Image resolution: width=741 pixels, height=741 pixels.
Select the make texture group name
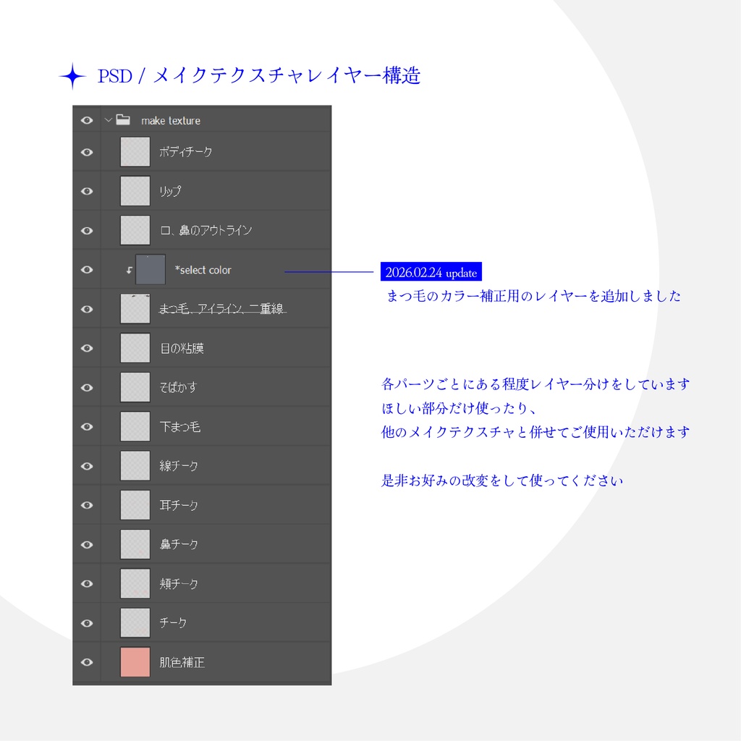coord(171,121)
